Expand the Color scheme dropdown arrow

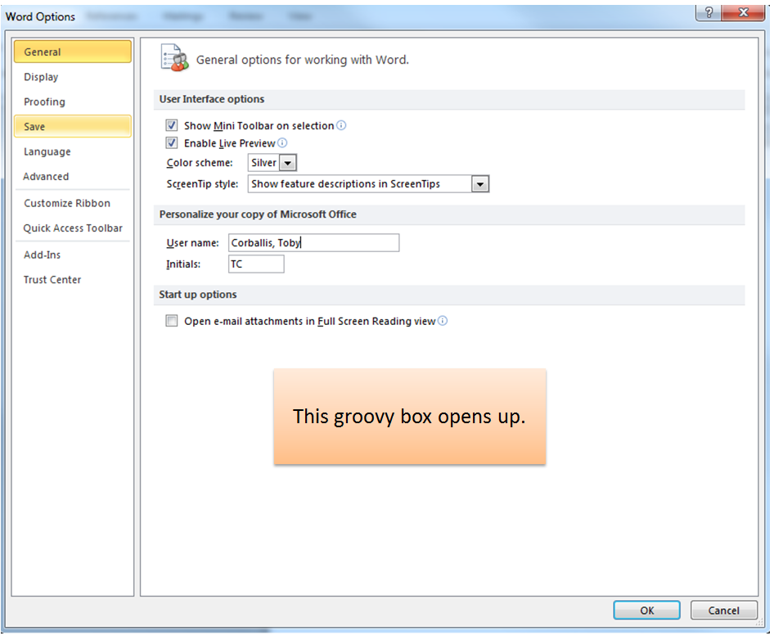click(288, 162)
